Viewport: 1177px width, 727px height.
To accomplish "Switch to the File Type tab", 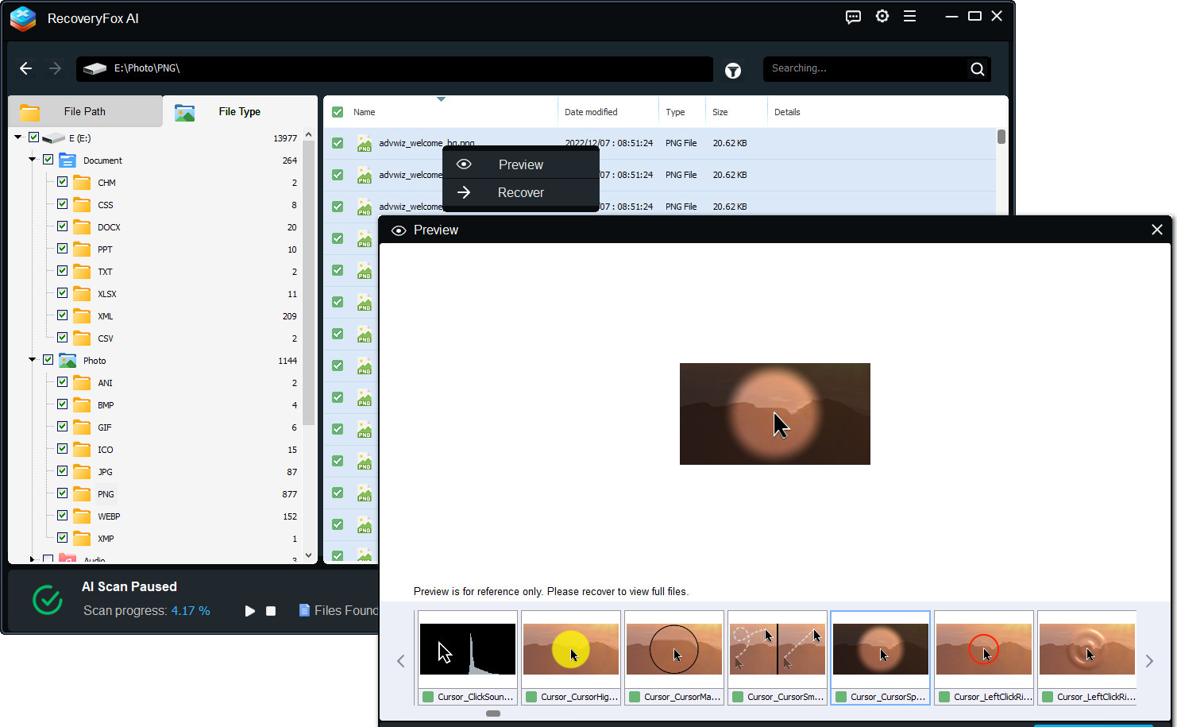I will [239, 111].
